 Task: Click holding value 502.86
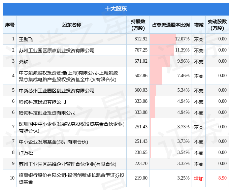pyautogui.click(x=141, y=76)
